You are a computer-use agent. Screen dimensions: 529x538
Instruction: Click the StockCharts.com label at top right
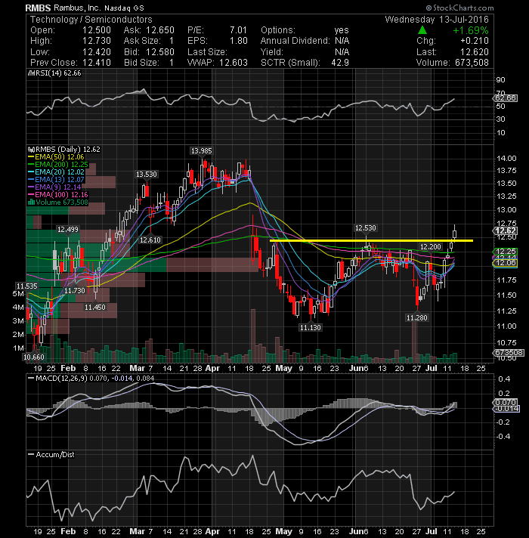(459, 8)
